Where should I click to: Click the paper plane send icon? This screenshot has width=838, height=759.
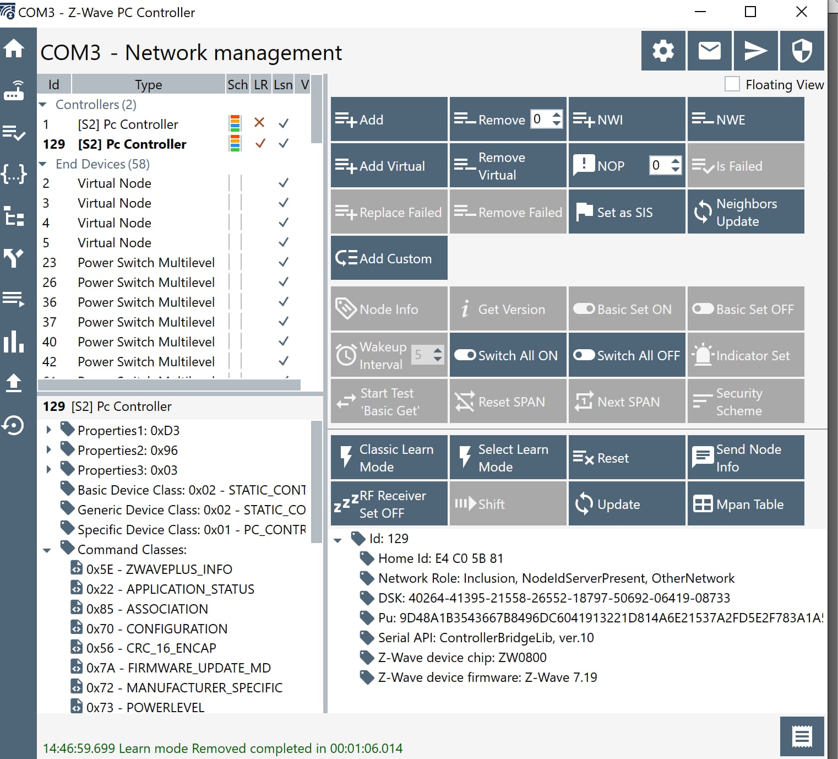755,51
